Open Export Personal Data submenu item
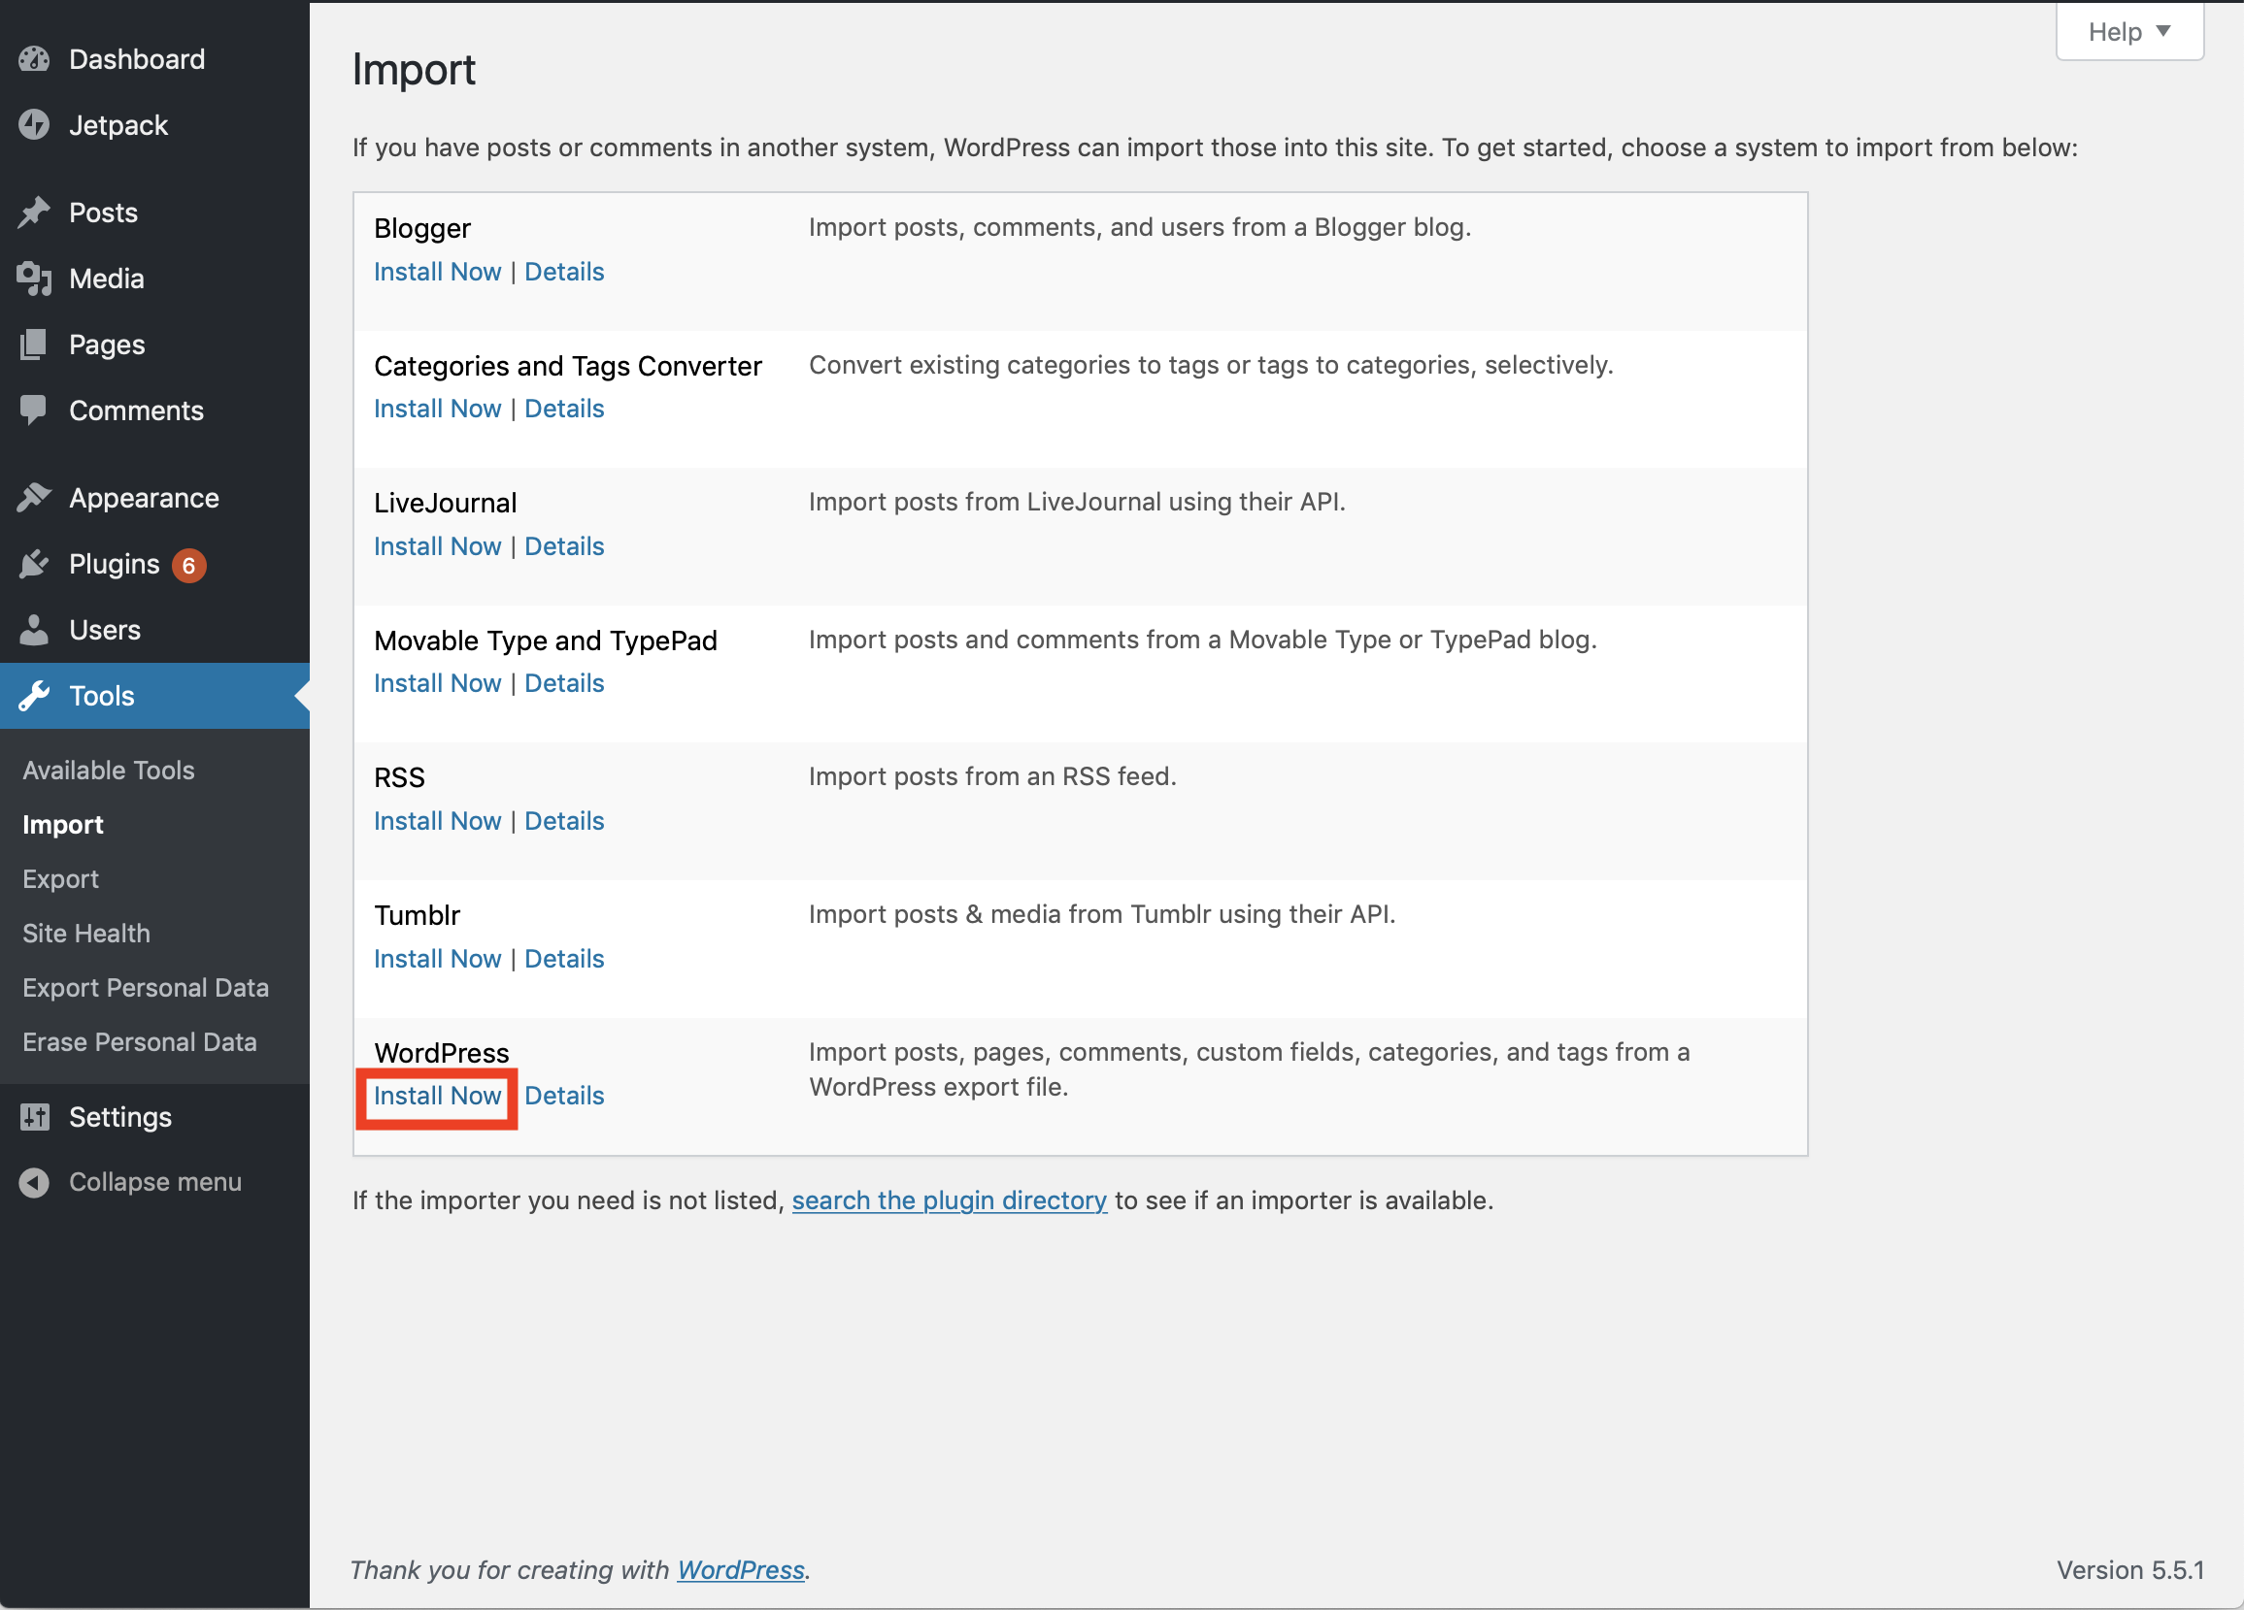This screenshot has height=1610, width=2244. (146, 988)
